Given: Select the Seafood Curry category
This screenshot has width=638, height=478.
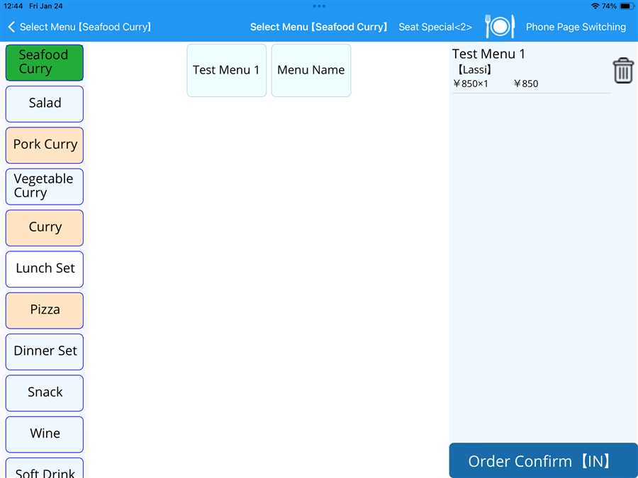Looking at the screenshot, I should 45,62.
